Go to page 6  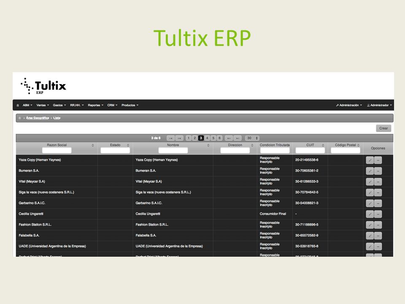click(219, 138)
